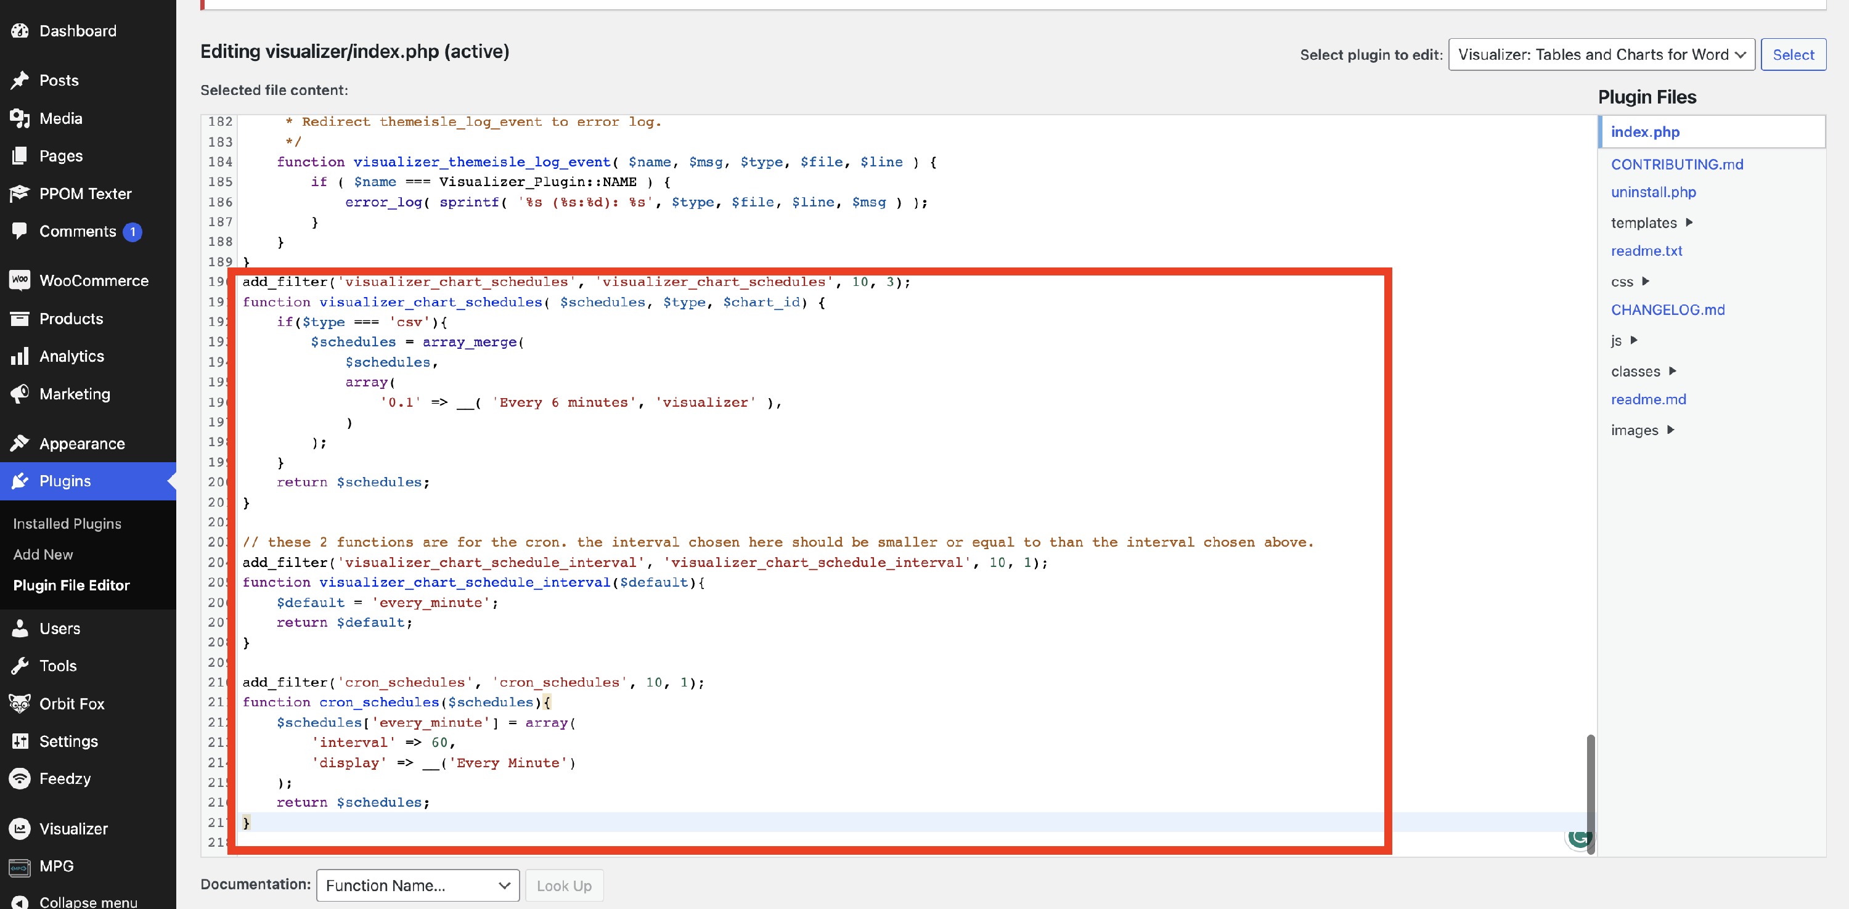Click the Feedzy wifi-style icon
Viewport: 1849px width, 909px height.
click(19, 778)
